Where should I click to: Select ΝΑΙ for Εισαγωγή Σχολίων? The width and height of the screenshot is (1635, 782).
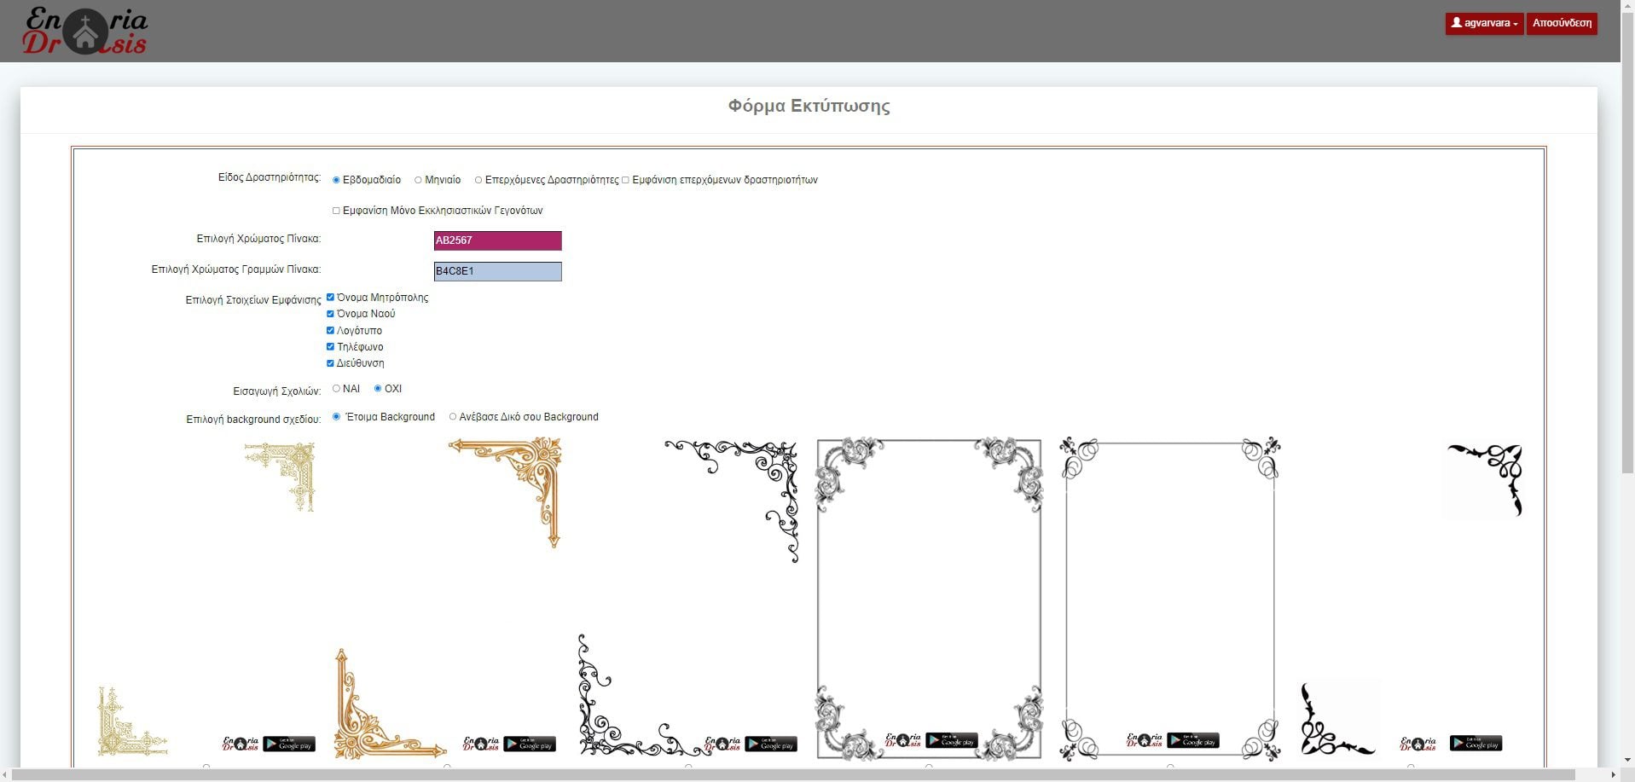[x=336, y=389]
